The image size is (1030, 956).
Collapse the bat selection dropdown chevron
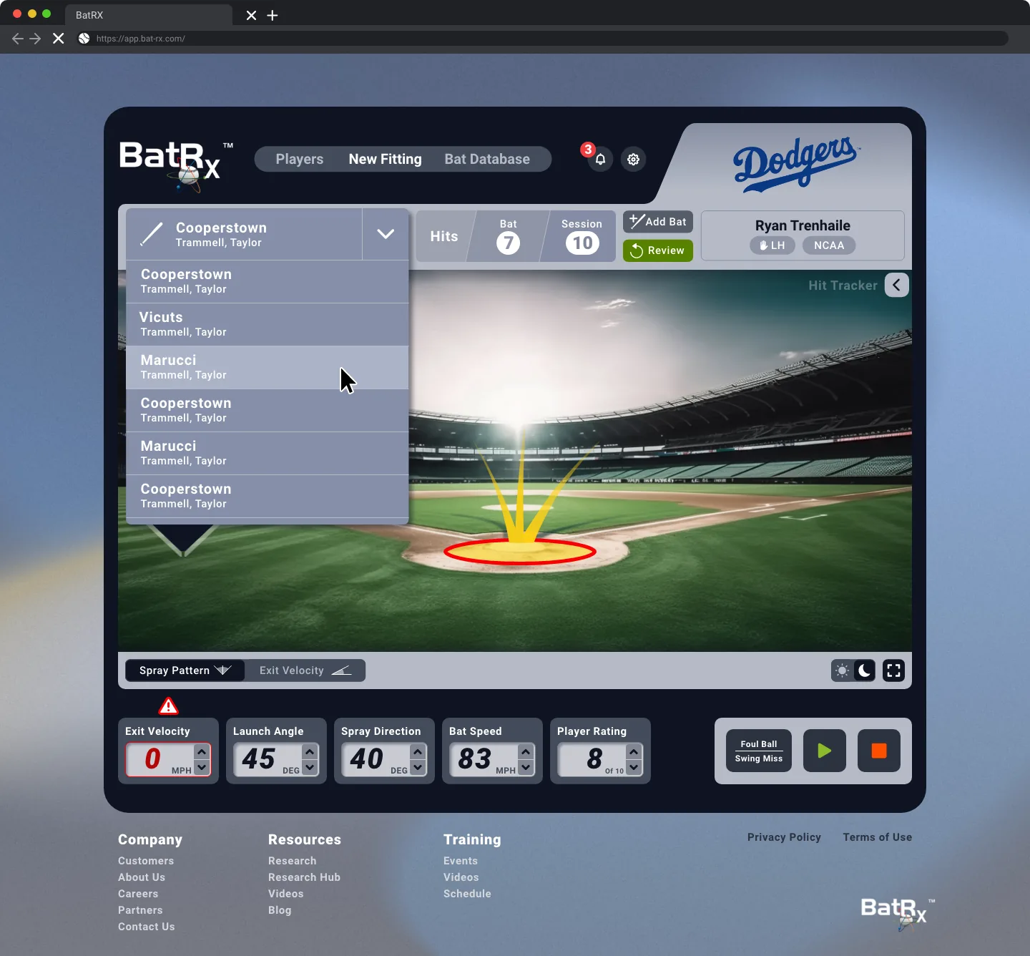pos(386,234)
